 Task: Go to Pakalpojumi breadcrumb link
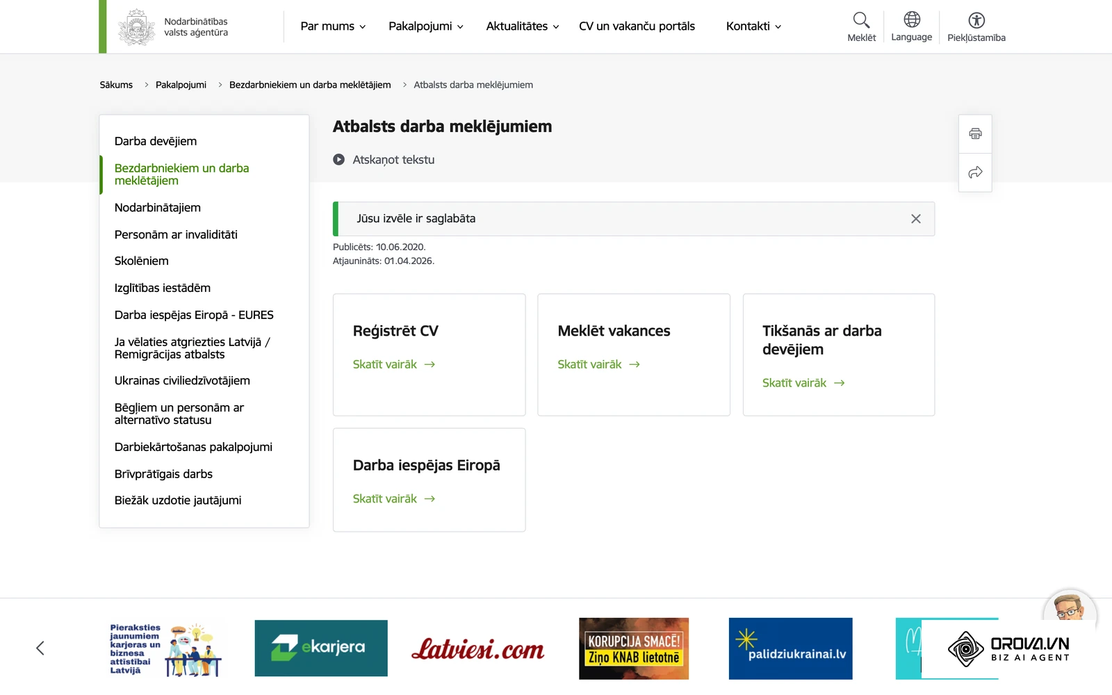click(x=181, y=85)
